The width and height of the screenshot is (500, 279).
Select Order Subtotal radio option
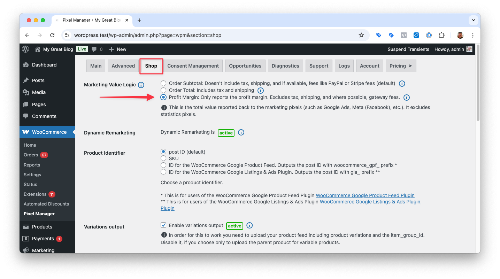click(x=163, y=84)
